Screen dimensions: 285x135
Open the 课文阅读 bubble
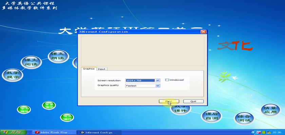coord(31,62)
